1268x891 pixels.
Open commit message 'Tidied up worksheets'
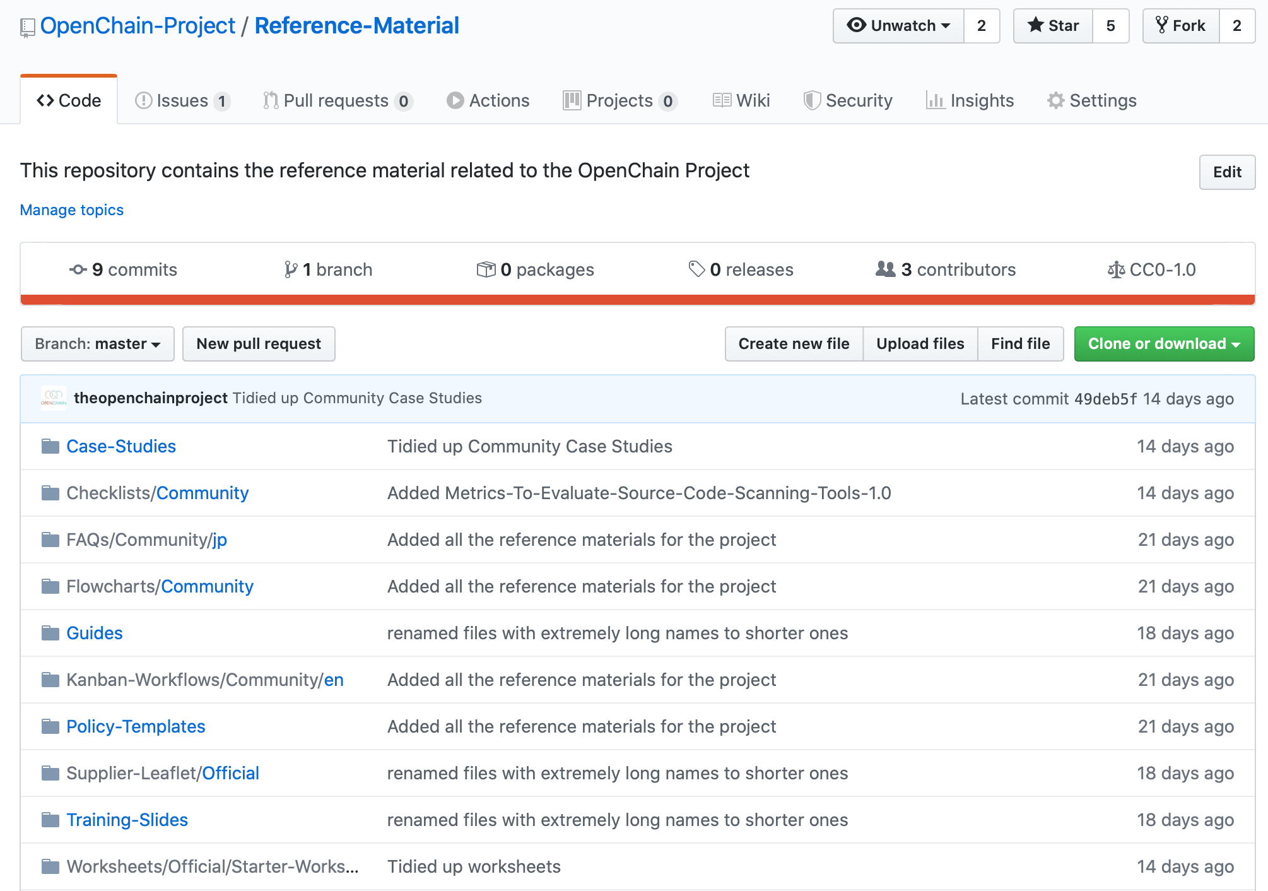(474, 867)
